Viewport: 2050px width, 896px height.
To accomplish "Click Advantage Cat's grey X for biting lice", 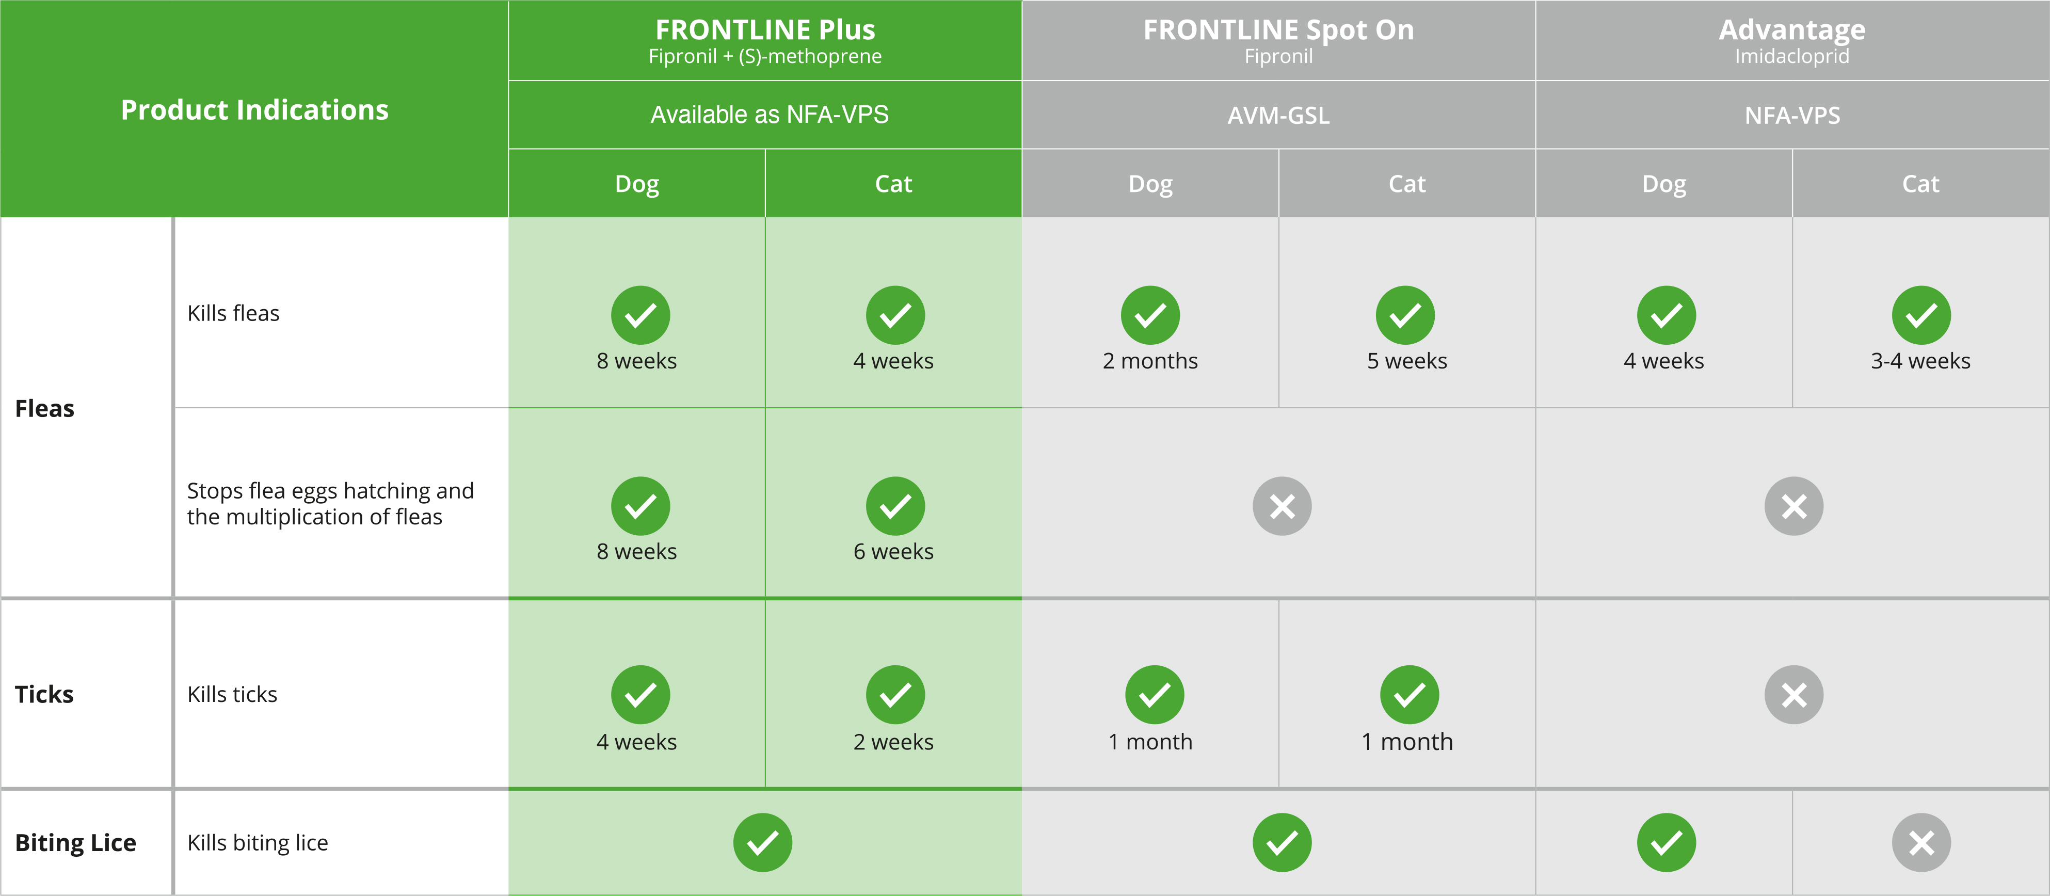I will 1921,843.
